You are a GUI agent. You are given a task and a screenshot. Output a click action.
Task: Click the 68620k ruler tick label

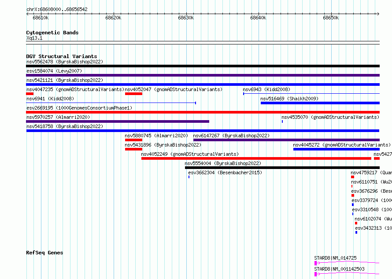tap(113, 18)
